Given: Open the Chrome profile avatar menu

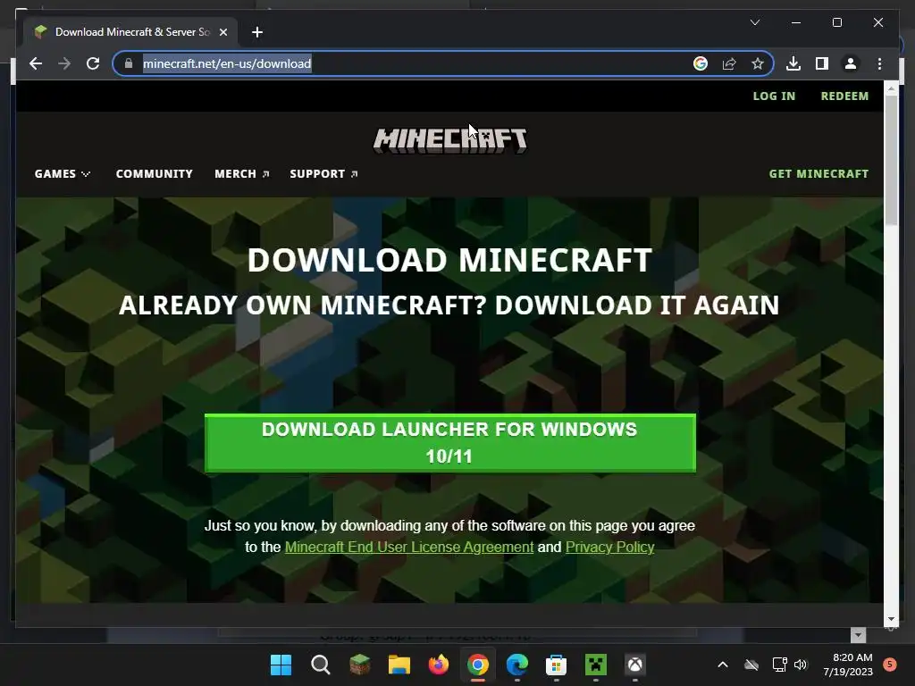Looking at the screenshot, I should pyautogui.click(x=851, y=63).
